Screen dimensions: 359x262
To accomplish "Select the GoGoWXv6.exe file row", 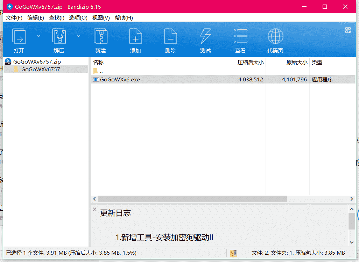I will tap(223, 79).
